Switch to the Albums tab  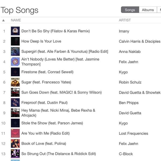tap(148, 10)
